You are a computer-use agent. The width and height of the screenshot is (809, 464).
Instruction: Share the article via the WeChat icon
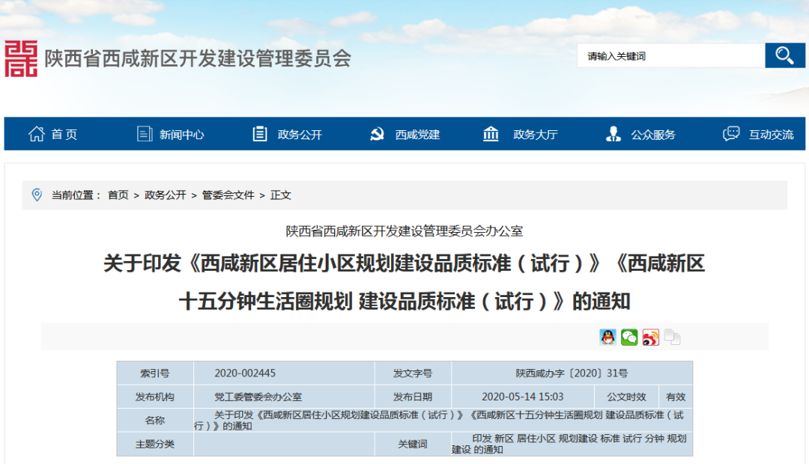click(629, 337)
